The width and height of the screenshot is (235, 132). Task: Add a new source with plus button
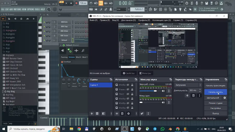pos(117,113)
